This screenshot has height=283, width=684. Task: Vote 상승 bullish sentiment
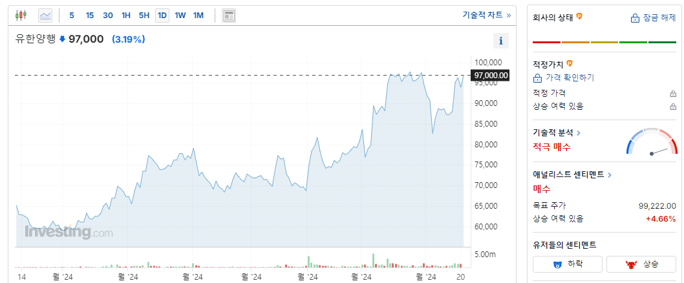641,264
